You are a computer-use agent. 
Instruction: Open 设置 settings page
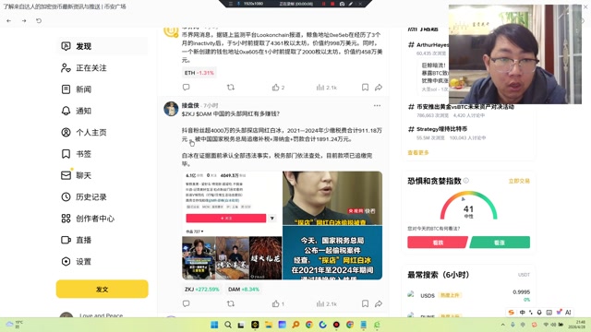(102, 262)
